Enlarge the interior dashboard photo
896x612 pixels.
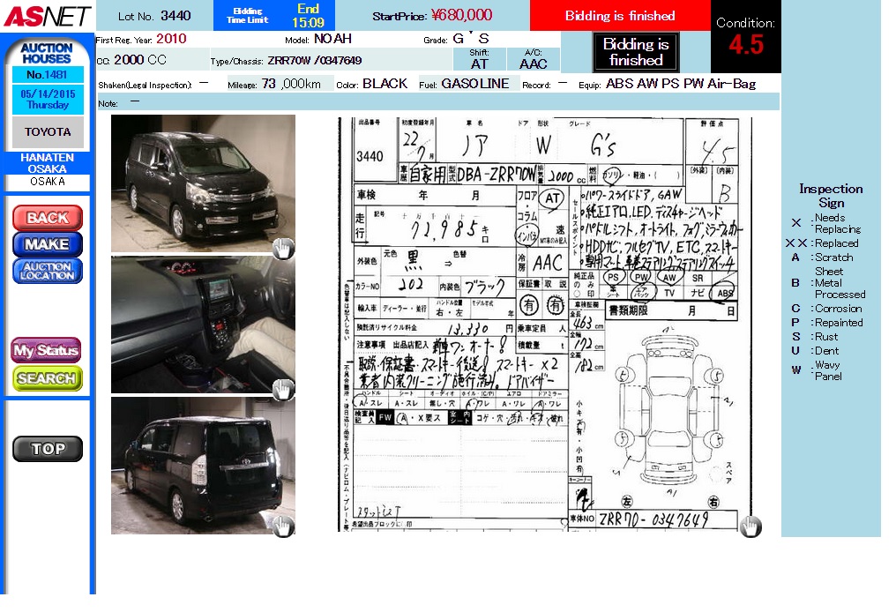[x=203, y=325]
